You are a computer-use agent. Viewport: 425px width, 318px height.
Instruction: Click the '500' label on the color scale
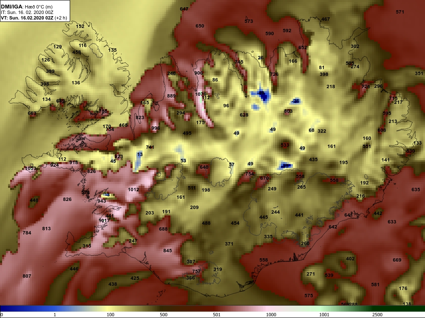coord(164,315)
